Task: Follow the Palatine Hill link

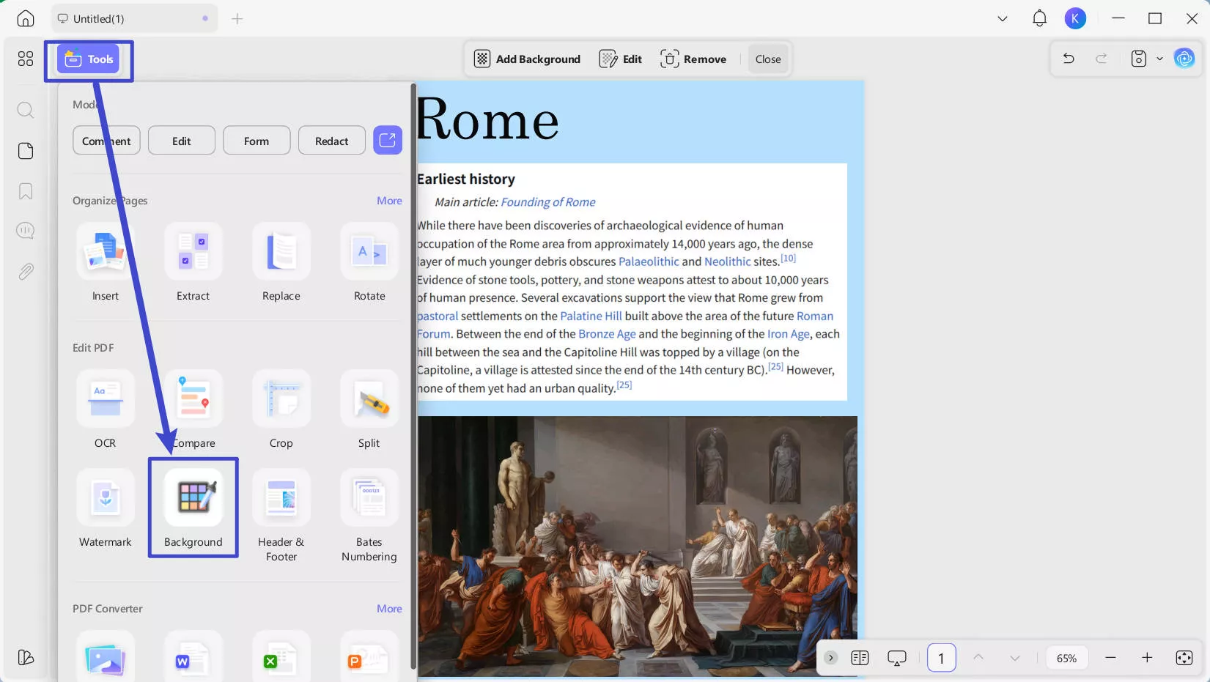Action: click(x=591, y=316)
